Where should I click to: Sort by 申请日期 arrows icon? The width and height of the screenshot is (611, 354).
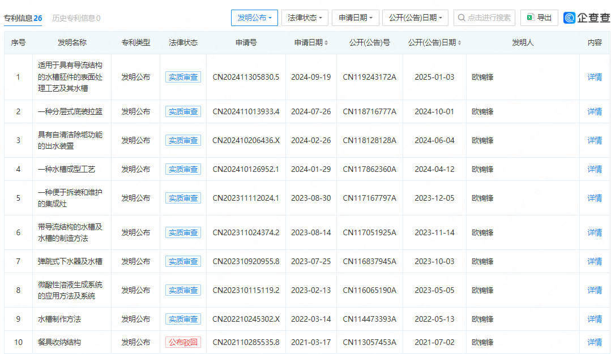326,43
